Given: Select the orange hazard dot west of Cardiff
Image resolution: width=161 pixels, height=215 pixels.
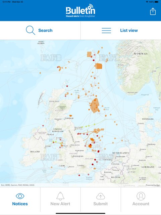Looking at the screenshot, I should 52,167.
